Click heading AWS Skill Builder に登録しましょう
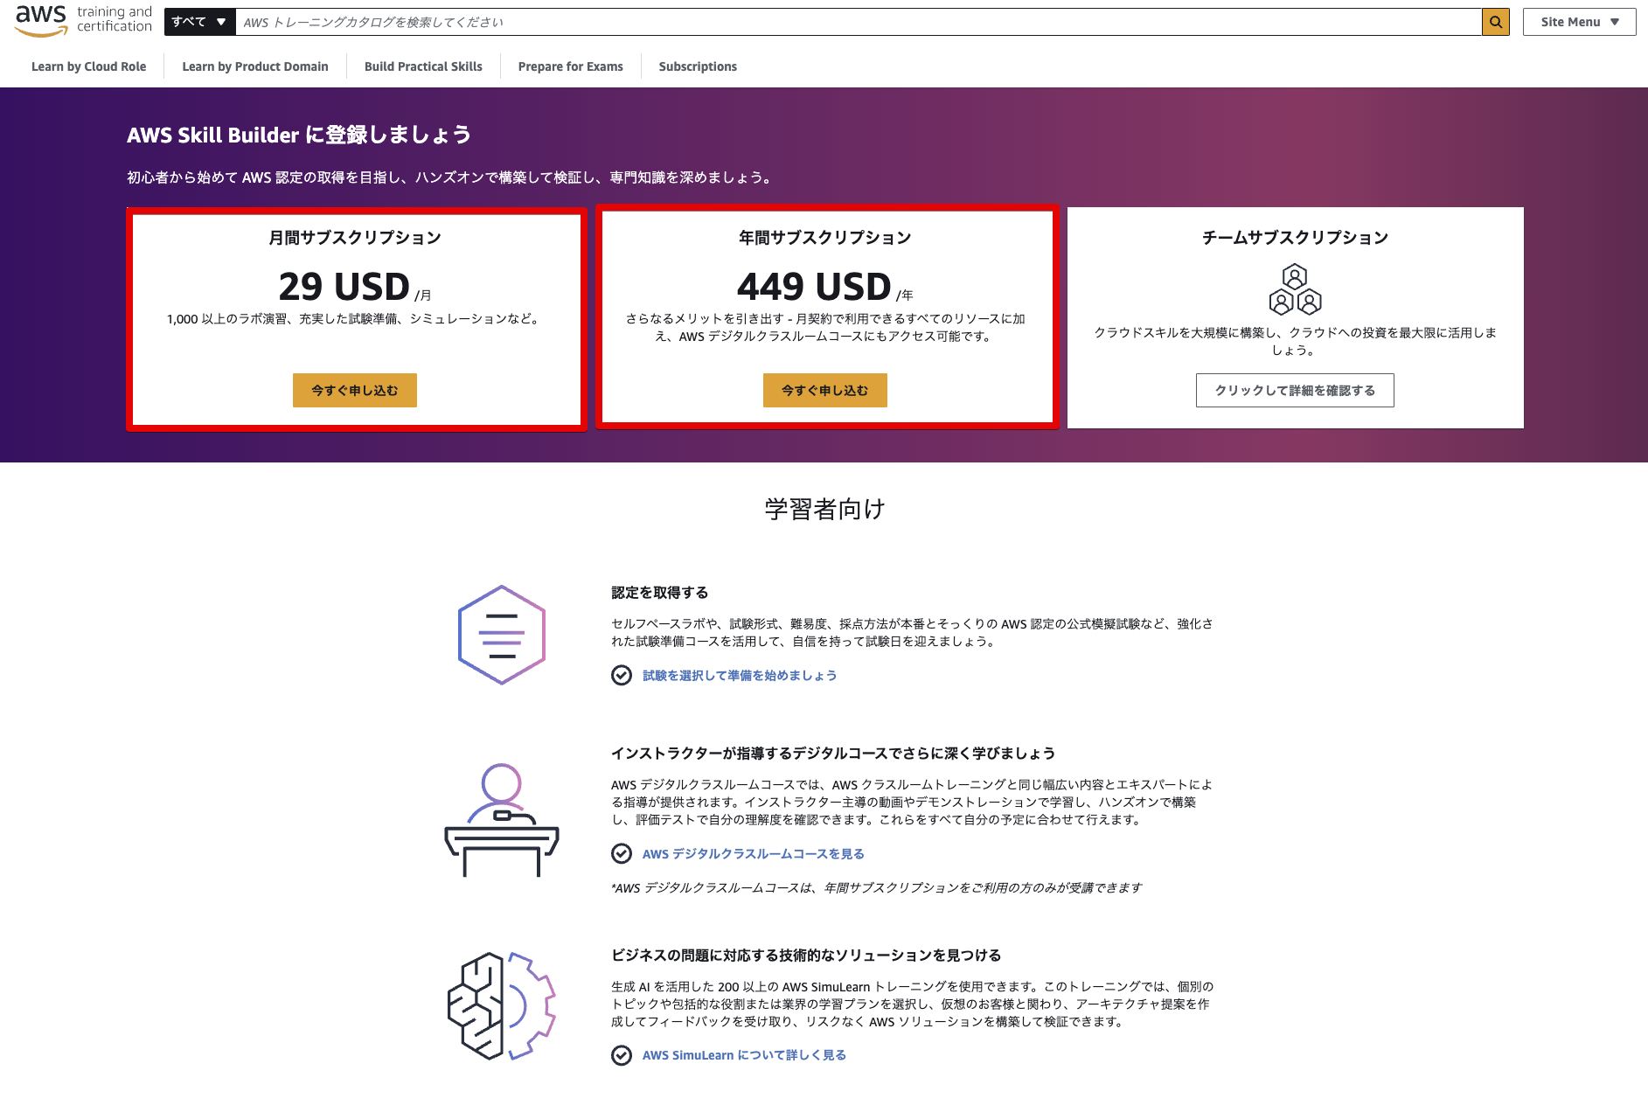This screenshot has width=1648, height=1119. [299, 135]
